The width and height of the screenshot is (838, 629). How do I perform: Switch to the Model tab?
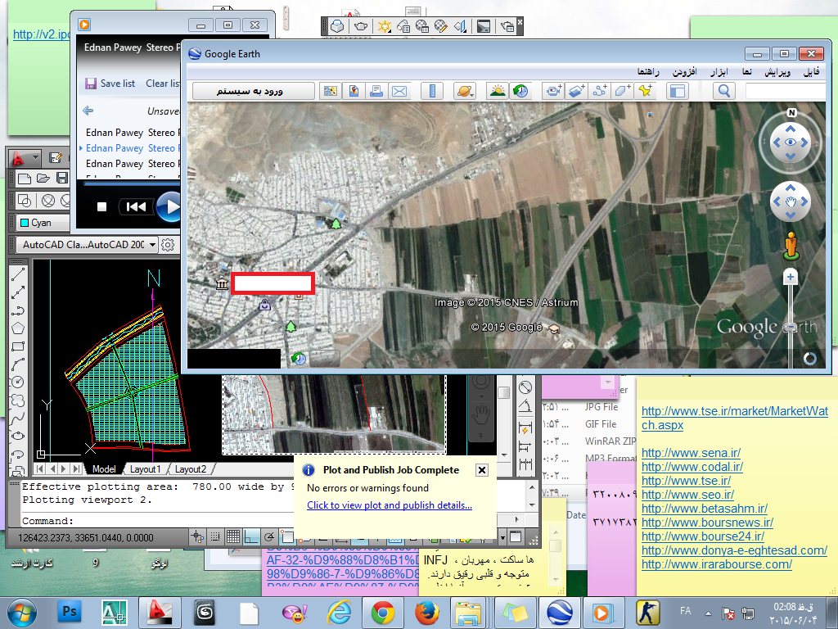[x=104, y=469]
